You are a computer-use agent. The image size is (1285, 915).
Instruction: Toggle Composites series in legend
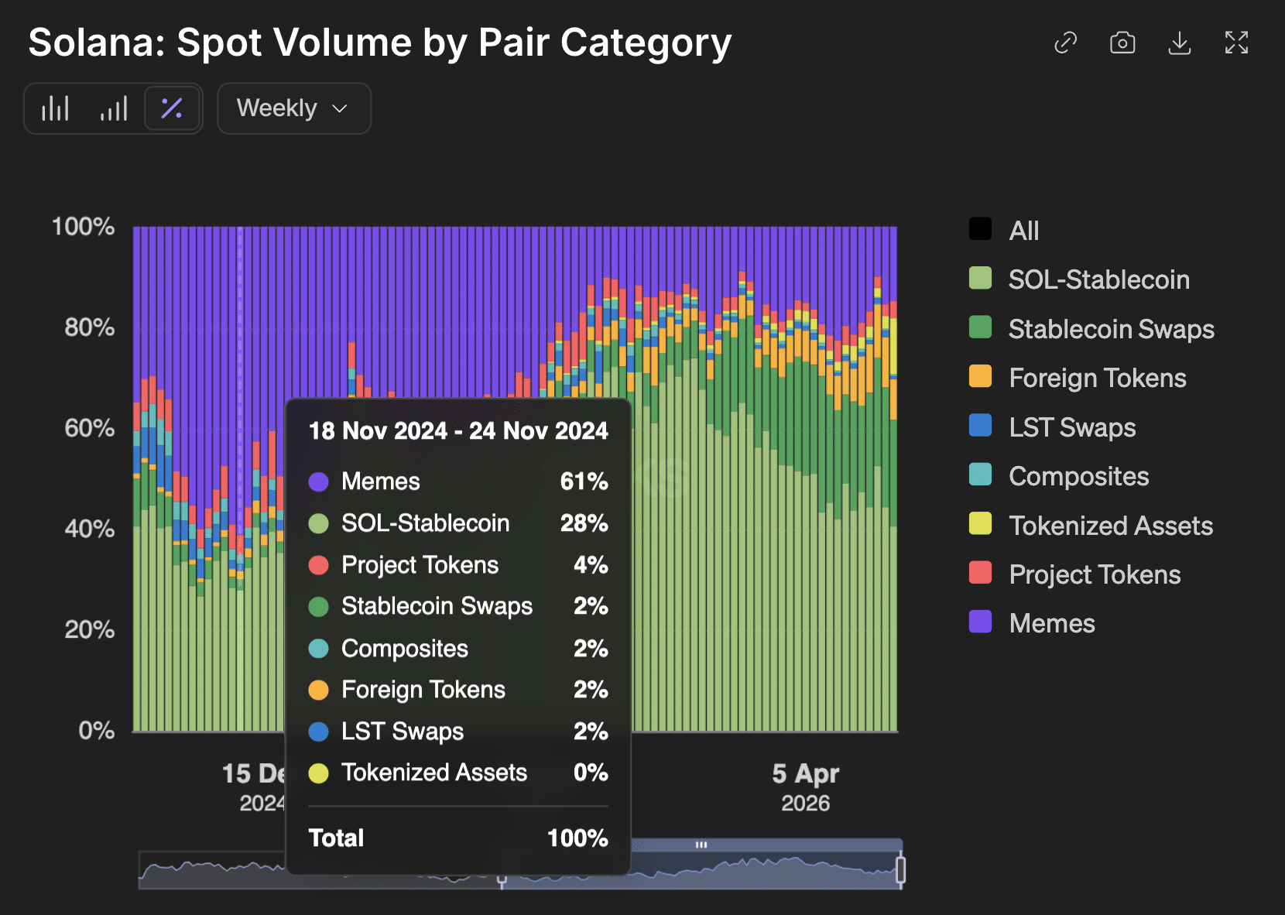(1059, 475)
